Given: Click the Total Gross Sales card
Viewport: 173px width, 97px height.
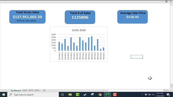Looking at the screenshot, I should coord(27,17).
